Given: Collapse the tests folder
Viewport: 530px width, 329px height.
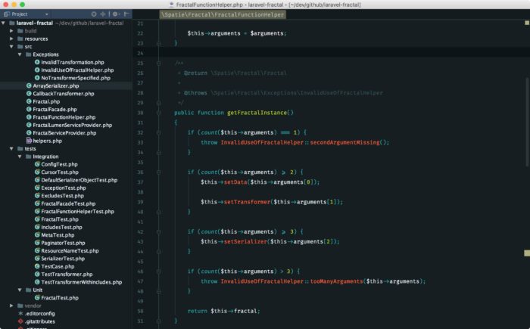Looking at the screenshot, I should [x=11, y=149].
